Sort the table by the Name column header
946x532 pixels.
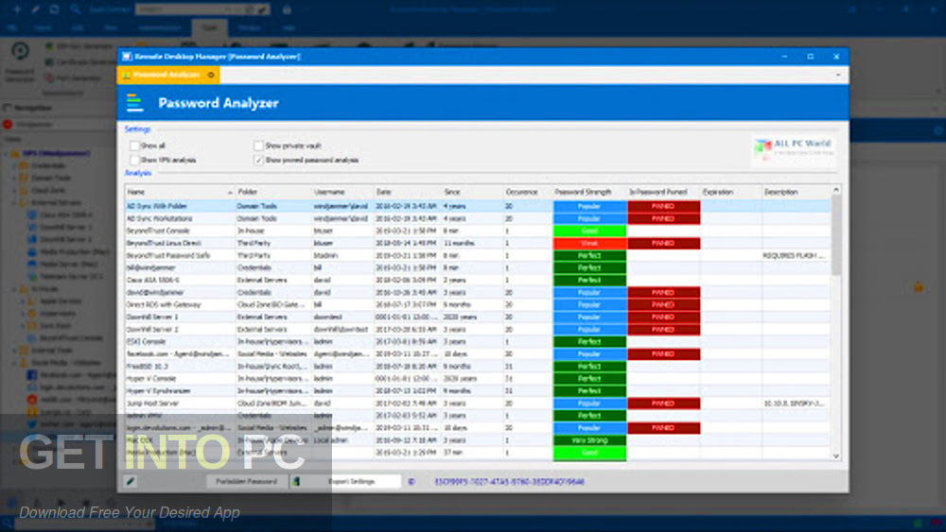[x=180, y=192]
